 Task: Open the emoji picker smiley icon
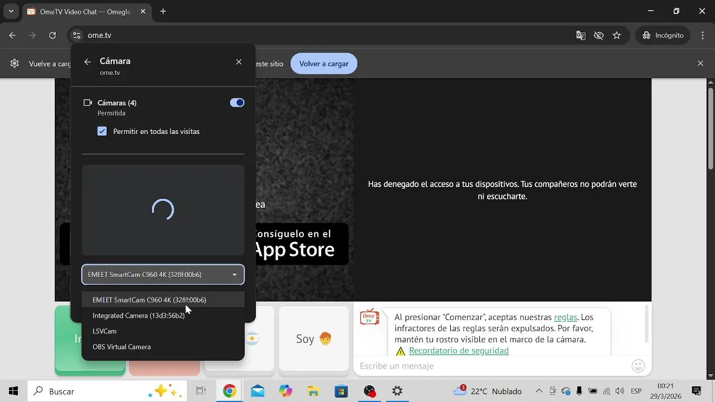tap(638, 366)
